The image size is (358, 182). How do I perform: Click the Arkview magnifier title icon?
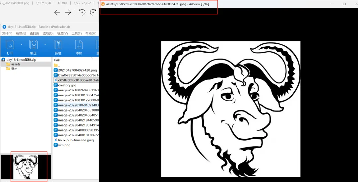(x=103, y=4)
